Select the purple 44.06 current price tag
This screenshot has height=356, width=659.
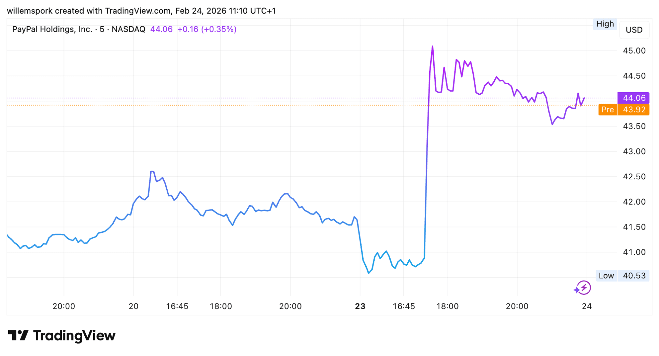pos(633,98)
